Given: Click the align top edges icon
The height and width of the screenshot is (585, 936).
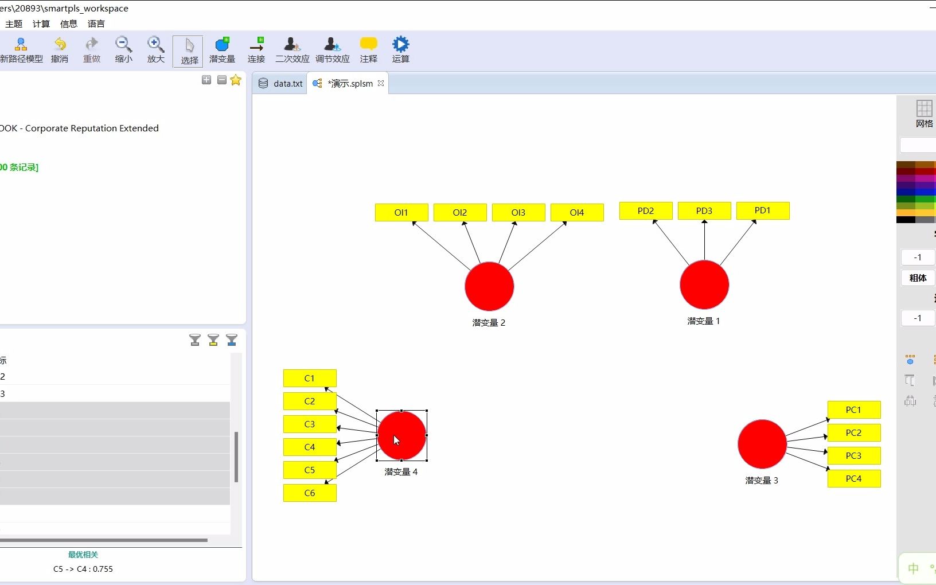Looking at the screenshot, I should (910, 381).
